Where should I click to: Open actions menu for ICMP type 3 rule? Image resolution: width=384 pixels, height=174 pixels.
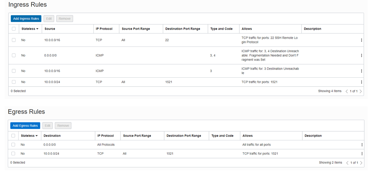pos(361,71)
